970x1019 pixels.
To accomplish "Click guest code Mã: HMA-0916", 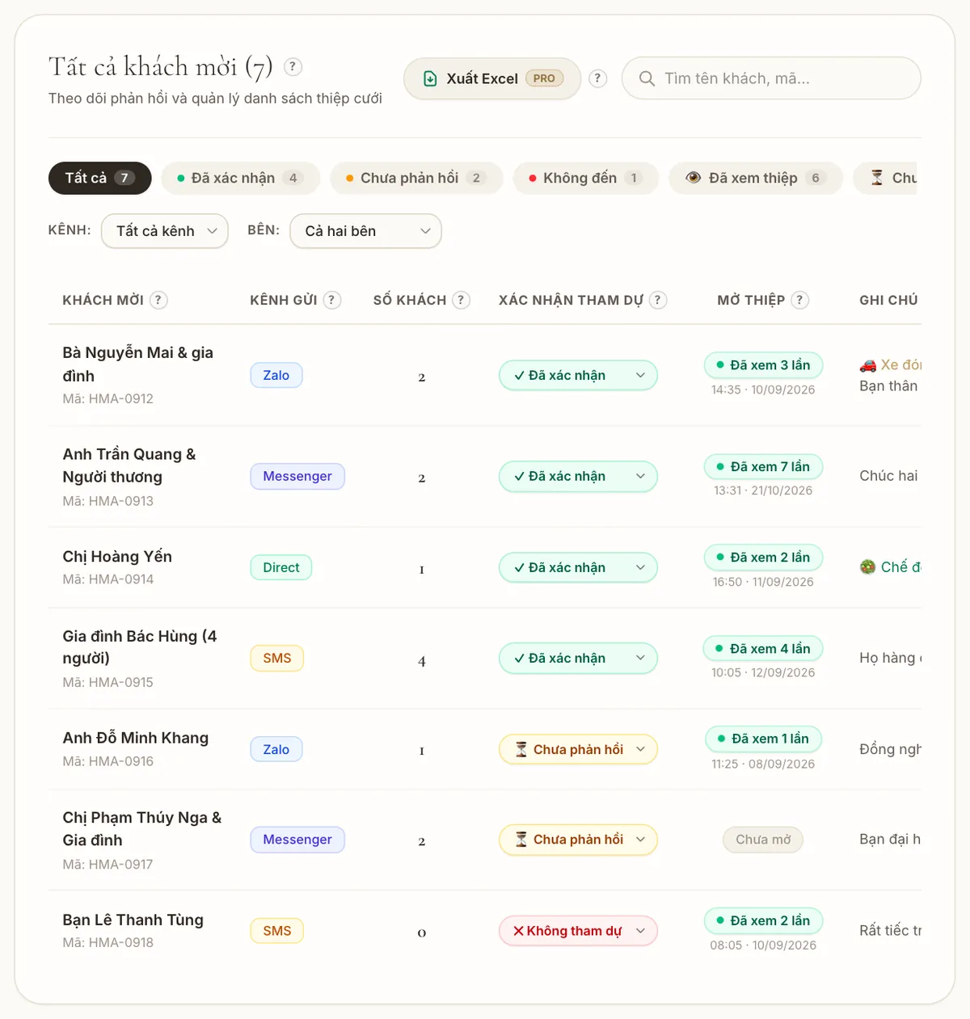I will 108,761.
